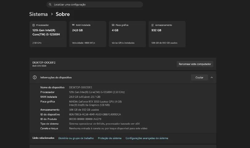Click the Informações do dispositivo header
This screenshot has height=148, width=250.
pos(123,77)
